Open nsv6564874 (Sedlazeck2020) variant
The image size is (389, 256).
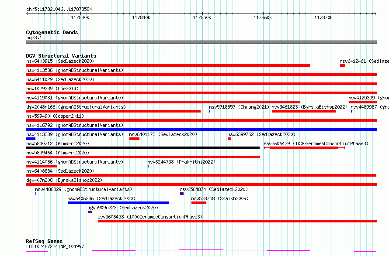point(214,189)
